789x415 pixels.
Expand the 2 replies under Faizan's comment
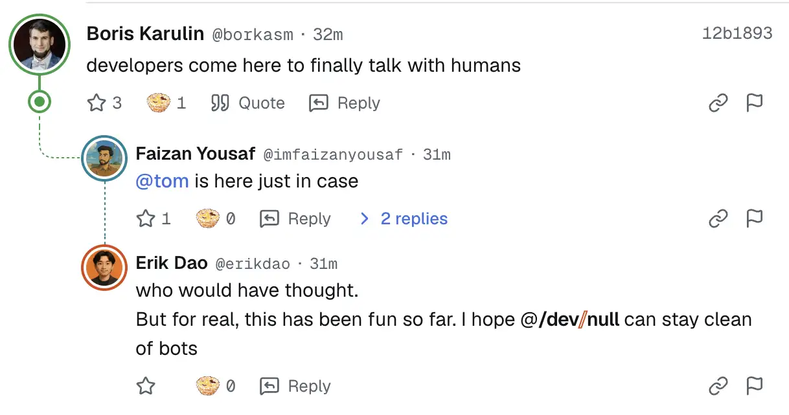click(404, 218)
